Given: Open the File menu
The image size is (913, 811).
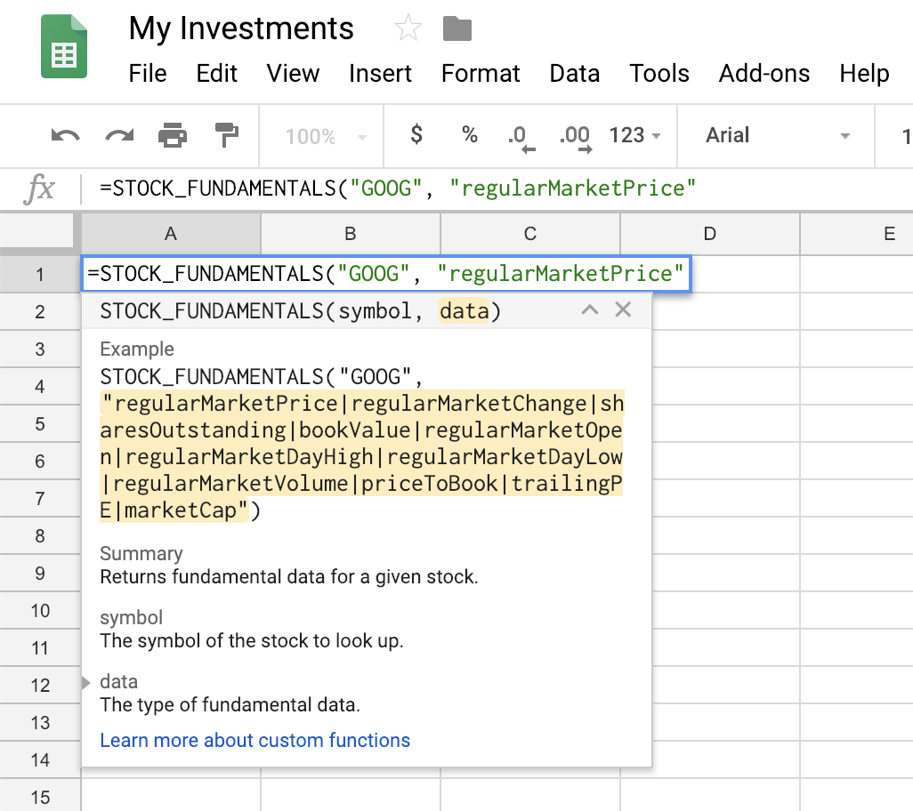Looking at the screenshot, I should [148, 74].
